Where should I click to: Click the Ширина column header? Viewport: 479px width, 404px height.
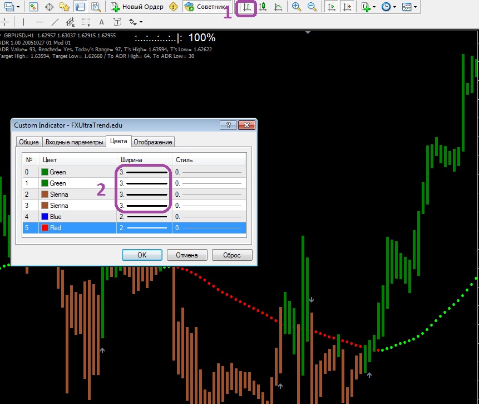coord(145,160)
